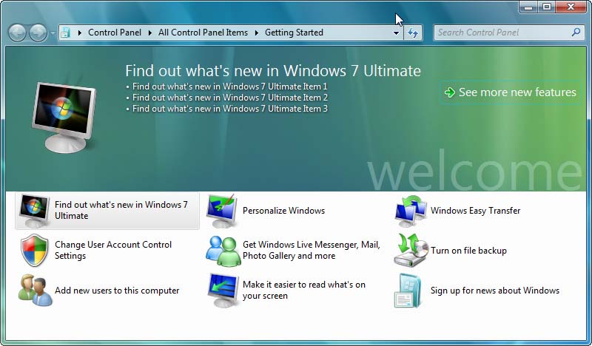This screenshot has height=346, width=592.
Task: Focus the Search Control Panel box
Action: point(502,33)
